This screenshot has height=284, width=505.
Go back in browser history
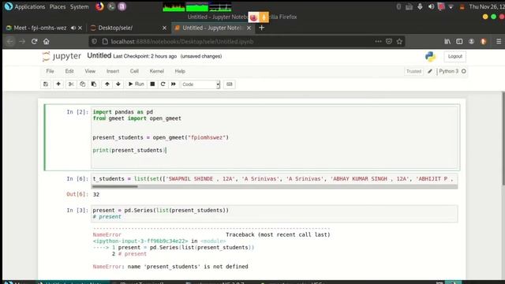(10, 42)
